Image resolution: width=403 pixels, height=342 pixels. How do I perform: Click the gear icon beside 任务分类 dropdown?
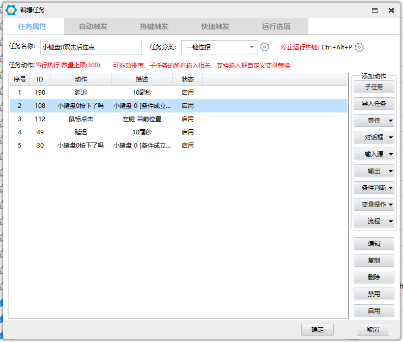coord(264,47)
